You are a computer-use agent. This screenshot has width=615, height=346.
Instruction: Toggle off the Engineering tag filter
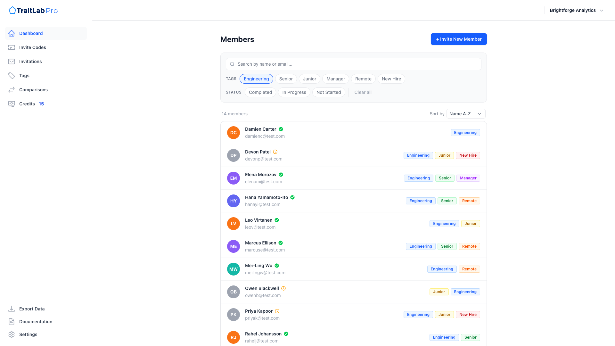(x=256, y=79)
